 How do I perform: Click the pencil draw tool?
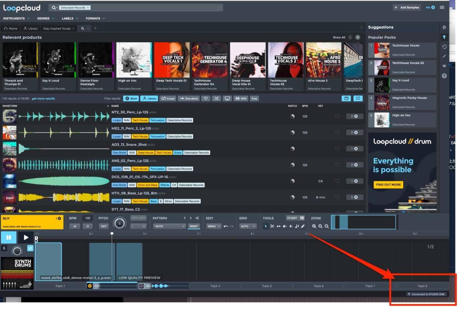(x=303, y=226)
